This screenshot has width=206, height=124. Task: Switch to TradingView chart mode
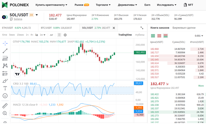[x=125, y=35]
